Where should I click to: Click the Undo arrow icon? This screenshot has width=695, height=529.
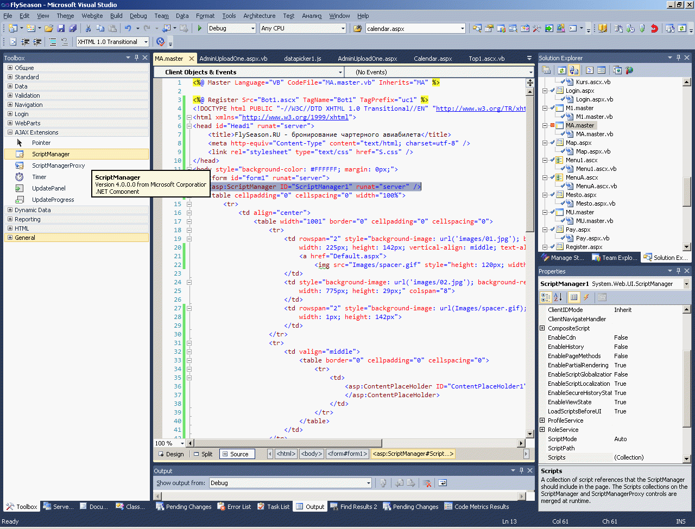point(128,28)
